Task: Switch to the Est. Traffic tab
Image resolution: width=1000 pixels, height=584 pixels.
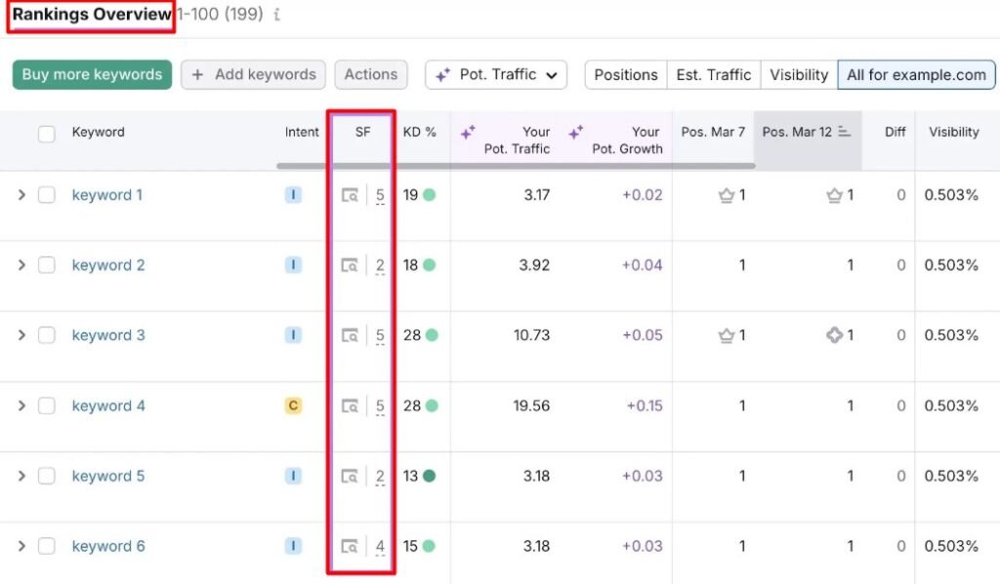Action: click(714, 74)
